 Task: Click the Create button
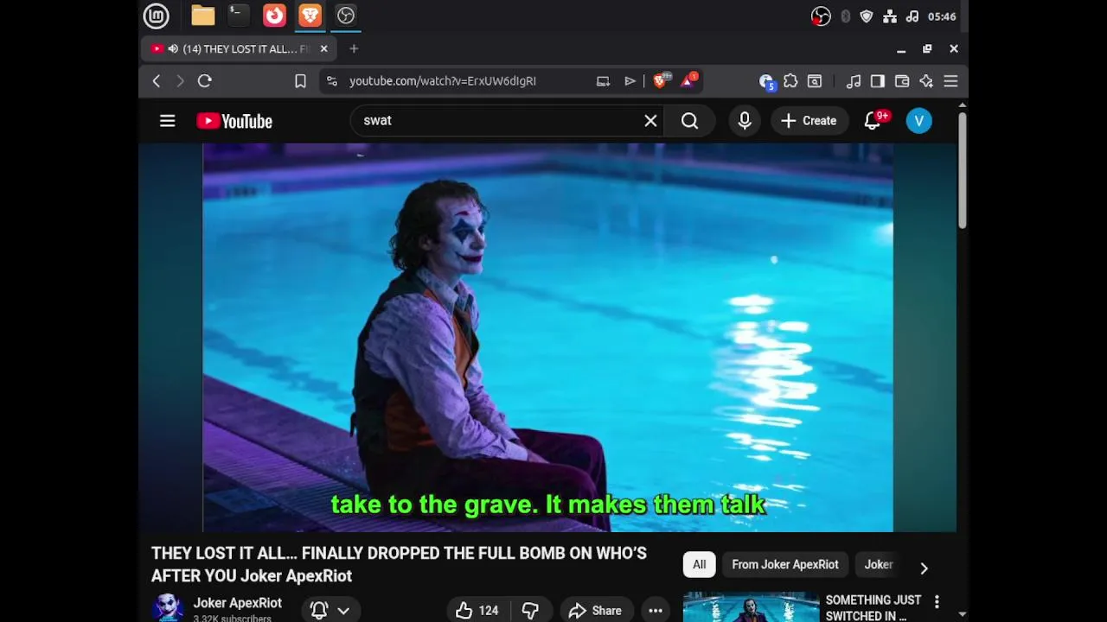(x=809, y=121)
